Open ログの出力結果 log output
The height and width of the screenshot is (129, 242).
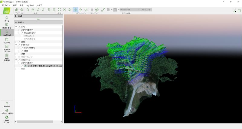7,111
